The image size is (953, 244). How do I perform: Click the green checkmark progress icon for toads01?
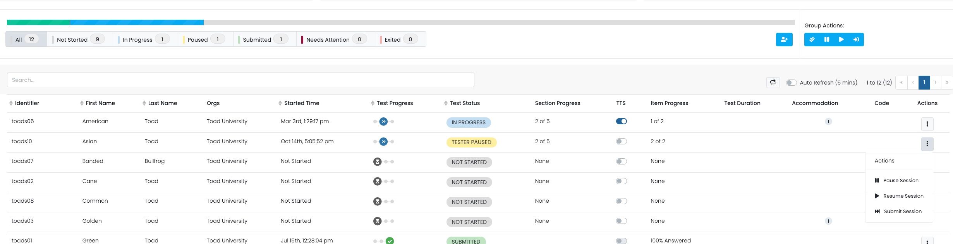tap(390, 241)
